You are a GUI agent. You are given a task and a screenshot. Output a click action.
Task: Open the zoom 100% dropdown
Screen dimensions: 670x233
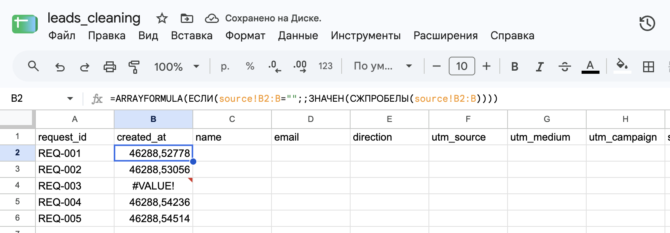pos(177,66)
